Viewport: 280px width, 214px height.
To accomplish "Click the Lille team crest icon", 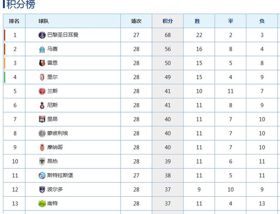I will [42, 77].
